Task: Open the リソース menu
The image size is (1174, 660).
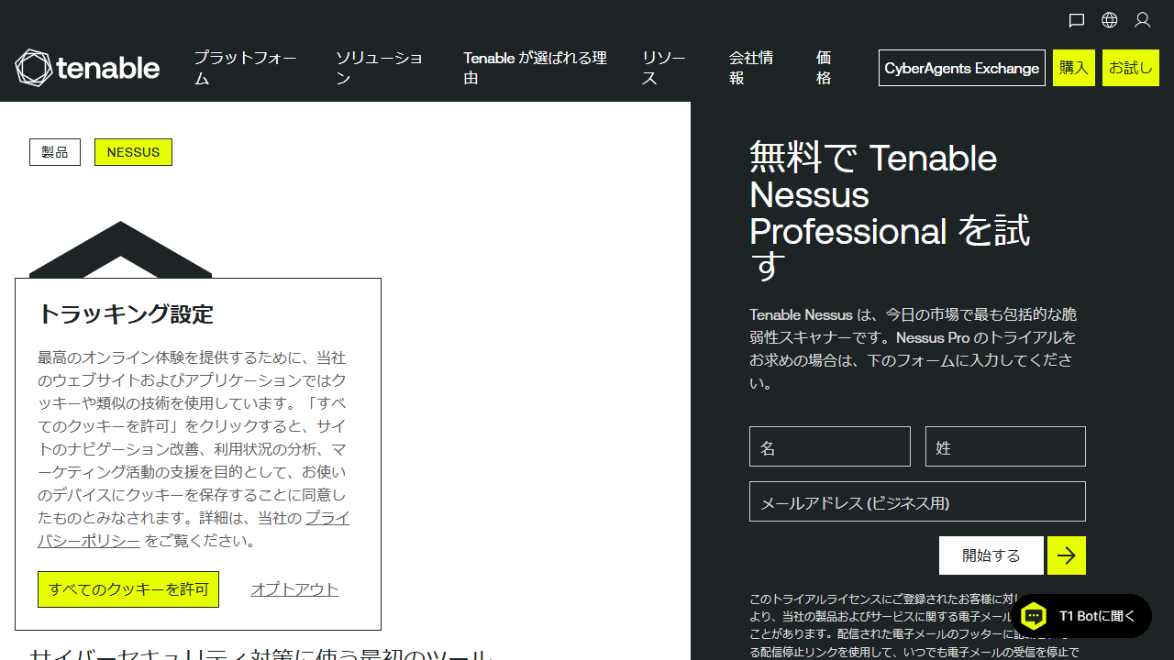Action: (664, 68)
